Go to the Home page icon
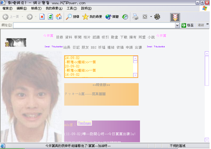Viewport: 211px width, 149px height. [x=59, y=17]
